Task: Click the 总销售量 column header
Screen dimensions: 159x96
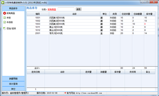Action: 138,14
